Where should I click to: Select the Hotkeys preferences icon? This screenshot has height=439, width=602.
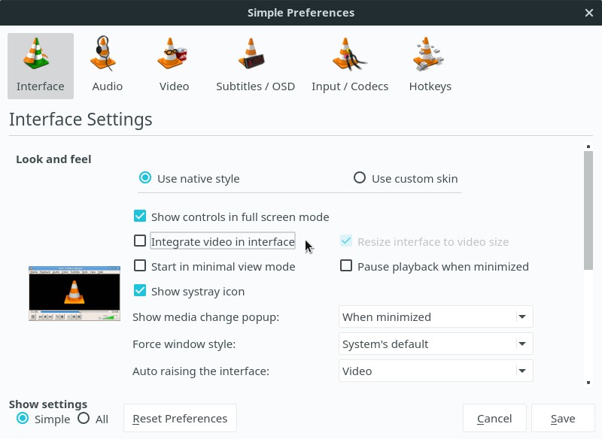(430, 64)
